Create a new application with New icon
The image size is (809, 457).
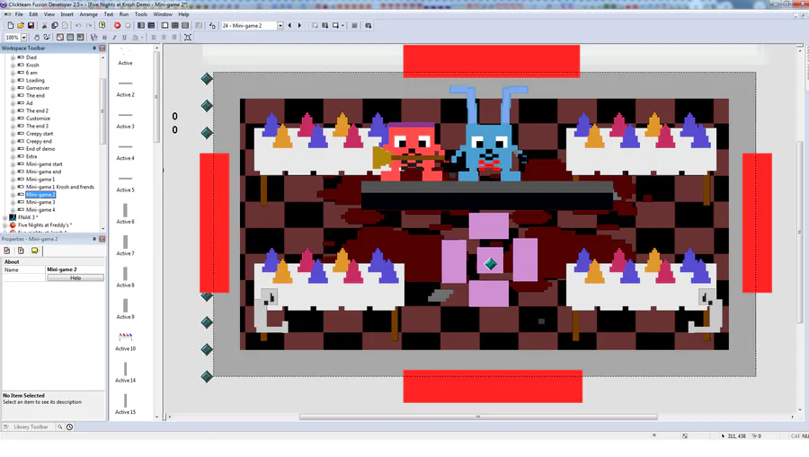point(10,25)
